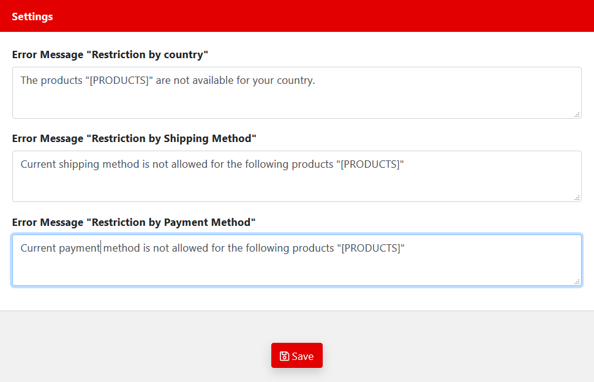Focus the shipping method message textarea's empty area
The height and width of the screenshot is (382, 594).
(296, 185)
